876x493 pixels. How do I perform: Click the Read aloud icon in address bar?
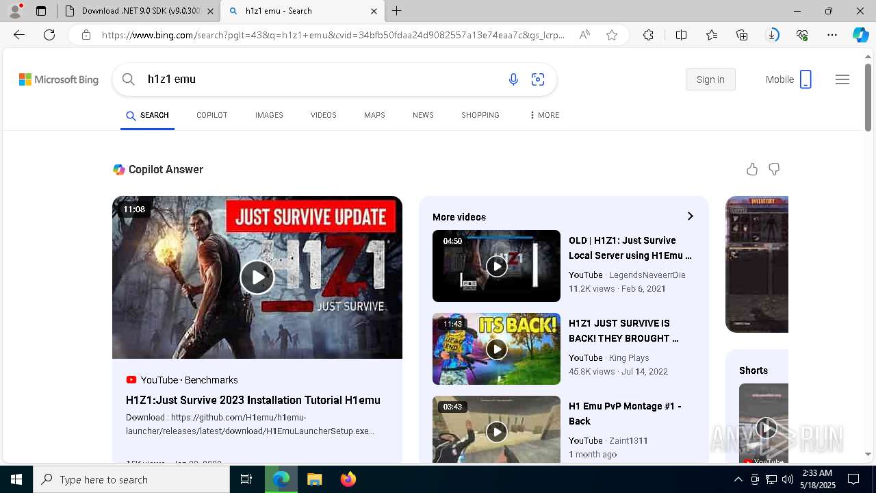(x=584, y=35)
